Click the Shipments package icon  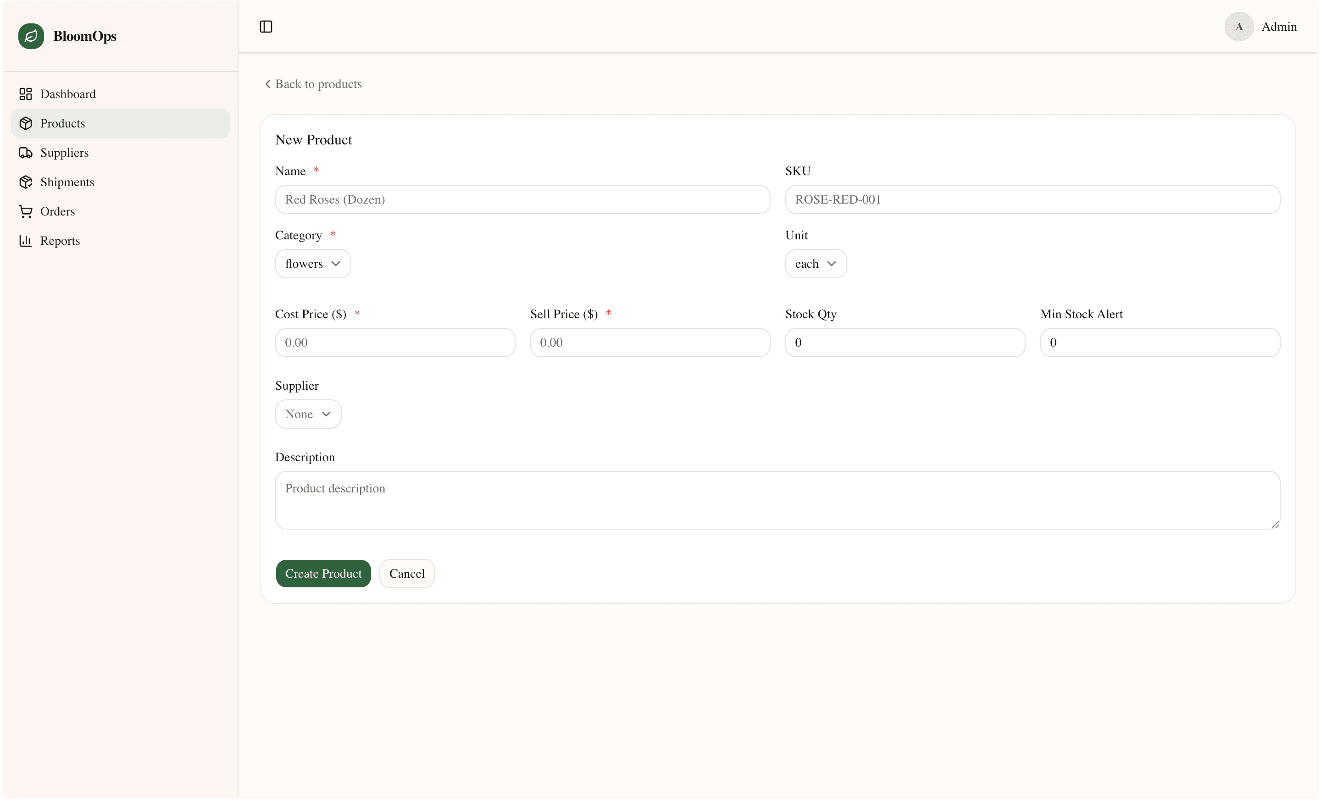pyautogui.click(x=26, y=182)
